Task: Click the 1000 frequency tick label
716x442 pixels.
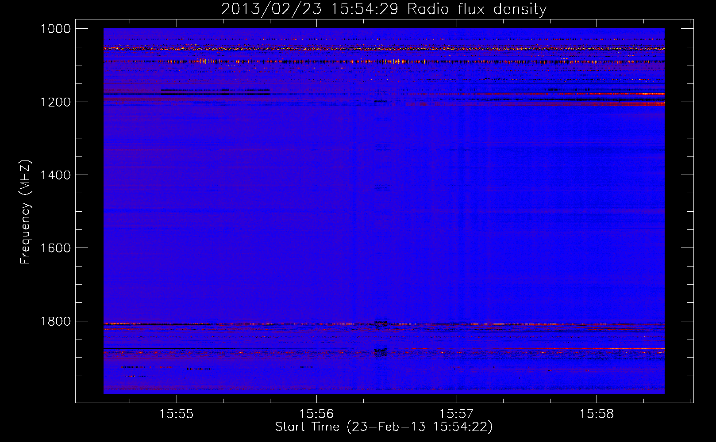Action: click(55, 29)
